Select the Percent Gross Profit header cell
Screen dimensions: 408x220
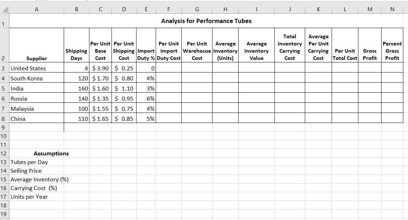pos(392,45)
